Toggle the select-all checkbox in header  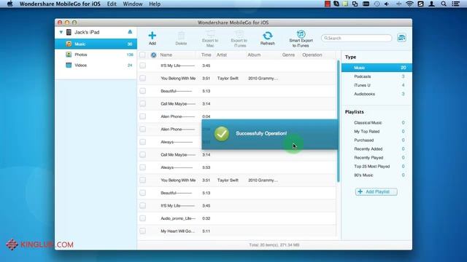tap(143, 55)
